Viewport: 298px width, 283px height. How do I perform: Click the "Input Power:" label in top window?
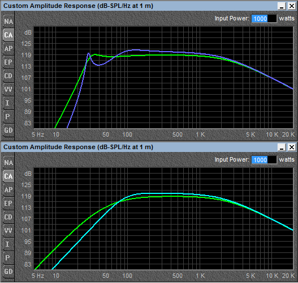[x=232, y=18]
